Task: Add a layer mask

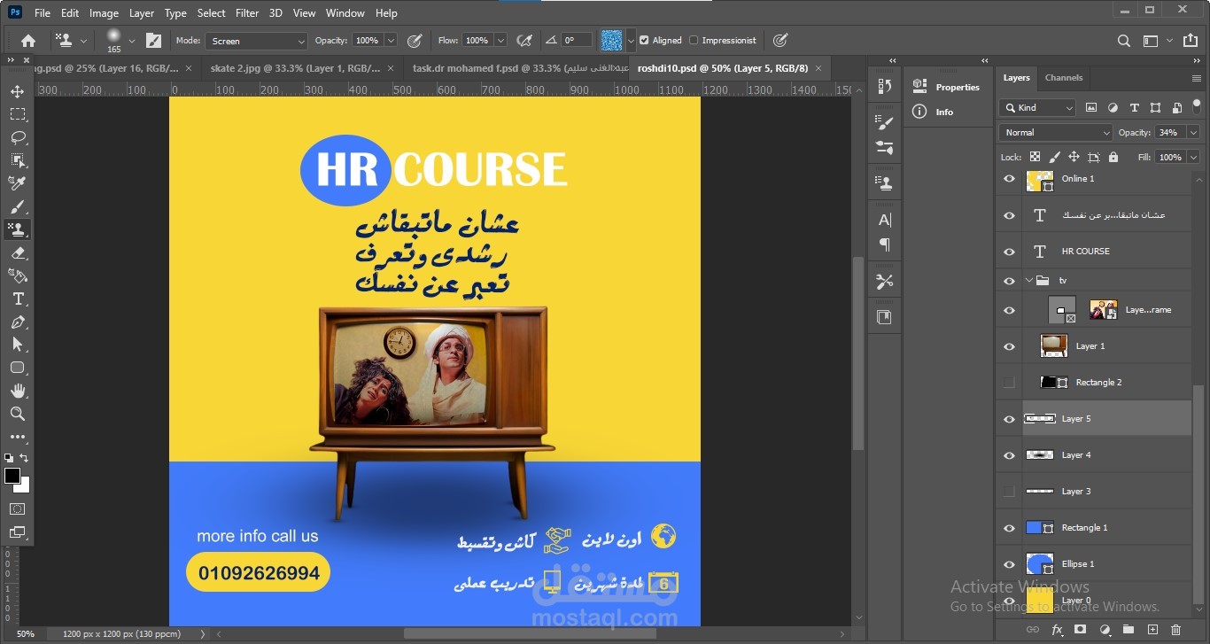Action: click(x=1080, y=630)
